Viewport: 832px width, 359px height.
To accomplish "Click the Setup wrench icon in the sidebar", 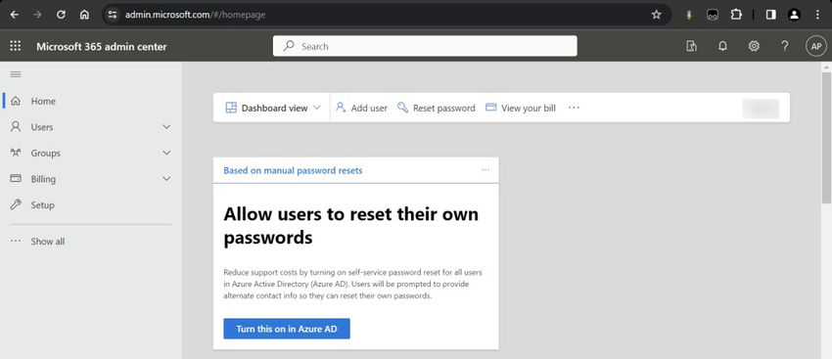I will pyautogui.click(x=16, y=204).
